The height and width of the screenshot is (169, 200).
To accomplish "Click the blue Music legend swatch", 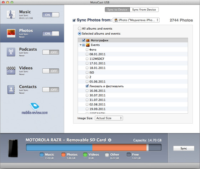I will coord(42,155).
